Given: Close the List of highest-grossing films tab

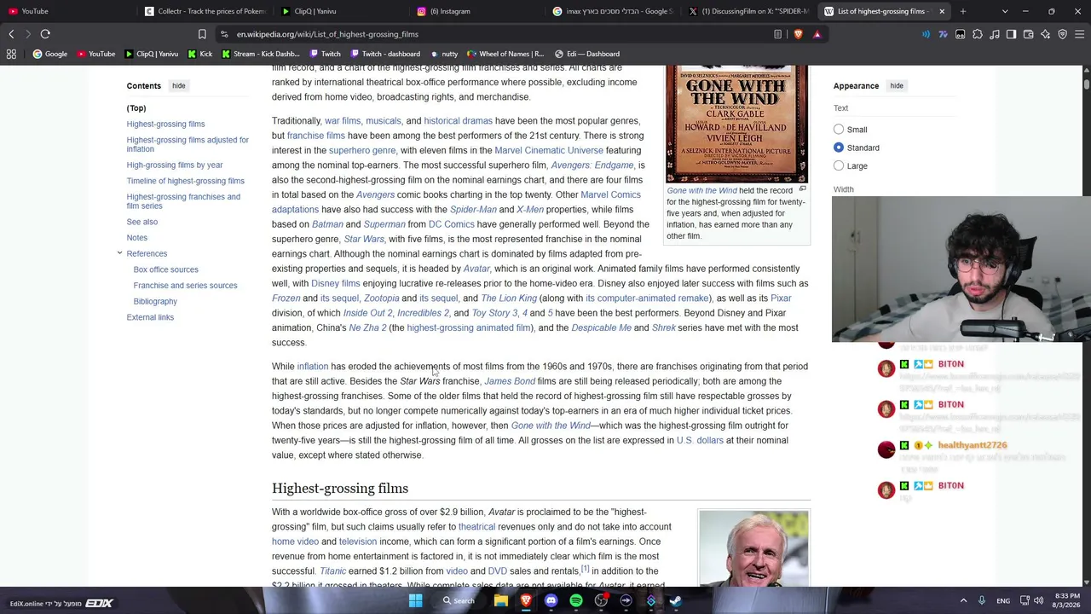Looking at the screenshot, I should tap(942, 11).
